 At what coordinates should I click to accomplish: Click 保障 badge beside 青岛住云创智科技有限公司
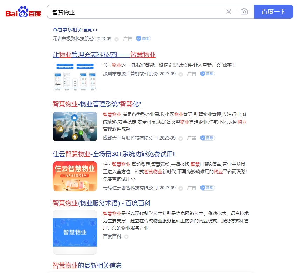(207, 188)
